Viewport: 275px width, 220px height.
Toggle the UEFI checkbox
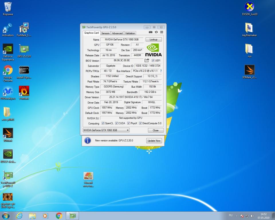(x=153, y=60)
